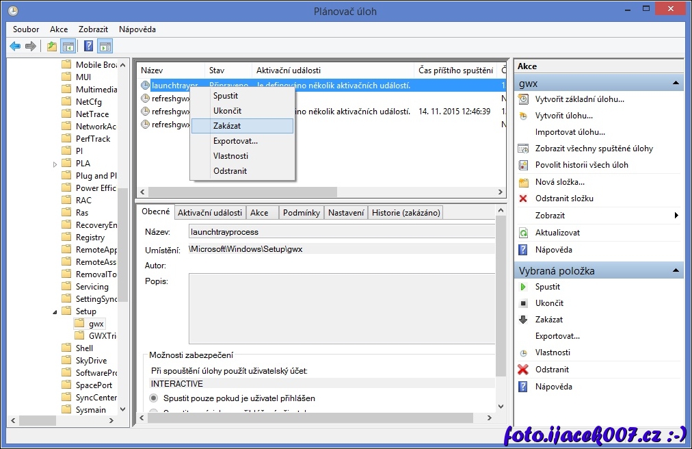Expand the PLA folder in tree

point(55,164)
